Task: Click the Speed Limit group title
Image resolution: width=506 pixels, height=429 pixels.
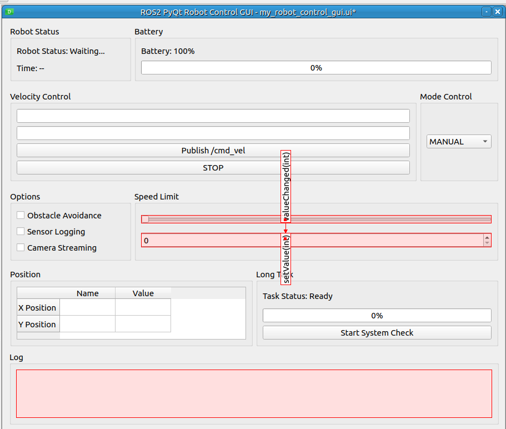Action: point(157,197)
